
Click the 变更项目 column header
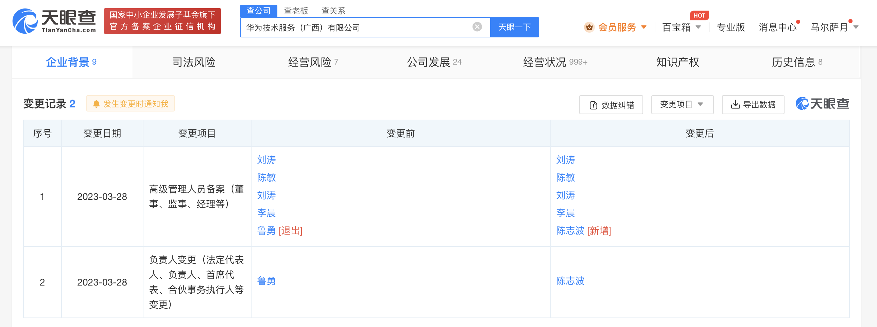coord(197,133)
